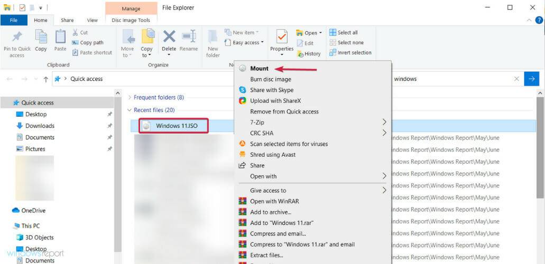Click Select all in ribbon
The image size is (545, 264).
coord(344,32)
